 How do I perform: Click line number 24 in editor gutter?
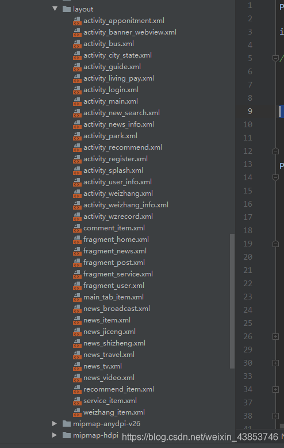(248, 310)
